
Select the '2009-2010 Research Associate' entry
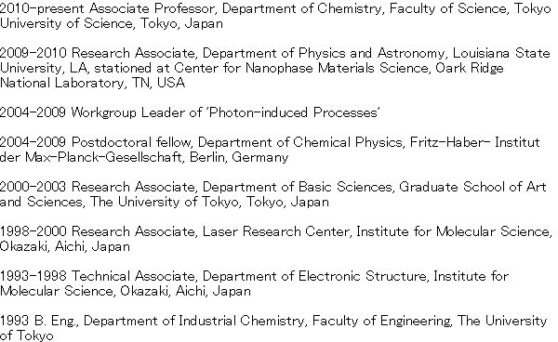[x=98, y=53]
